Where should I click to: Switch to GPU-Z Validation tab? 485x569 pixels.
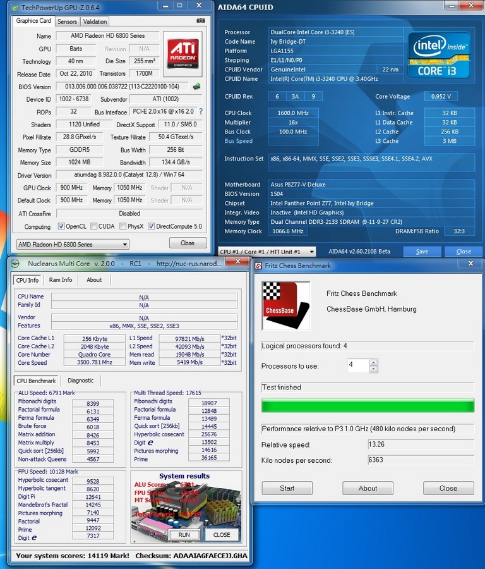[x=95, y=21]
